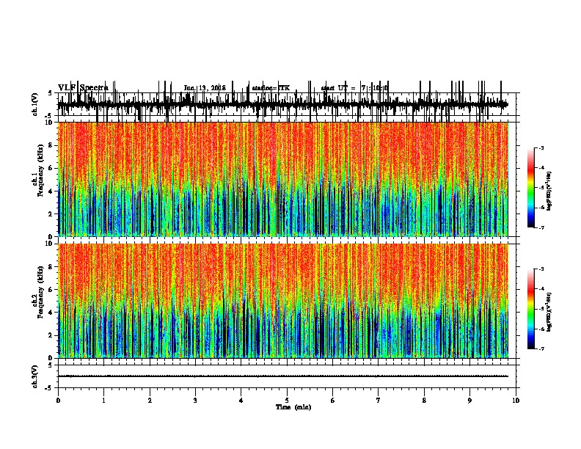Click the ch.1 spectrogram 8 kHz tick label
Image resolution: width=581 pixels, height=449 pixels.
51,145
